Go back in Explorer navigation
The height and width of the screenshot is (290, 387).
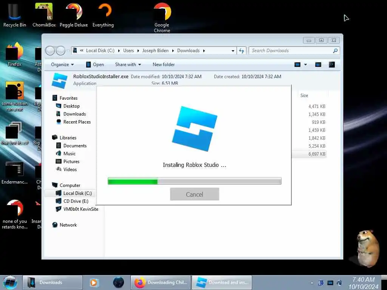pyautogui.click(x=50, y=51)
